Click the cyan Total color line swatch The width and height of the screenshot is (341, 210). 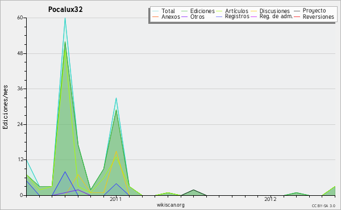pos(156,11)
